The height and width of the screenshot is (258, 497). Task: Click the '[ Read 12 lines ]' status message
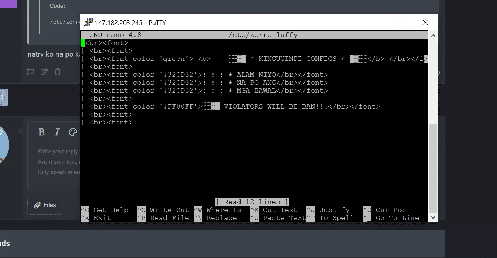(252, 202)
